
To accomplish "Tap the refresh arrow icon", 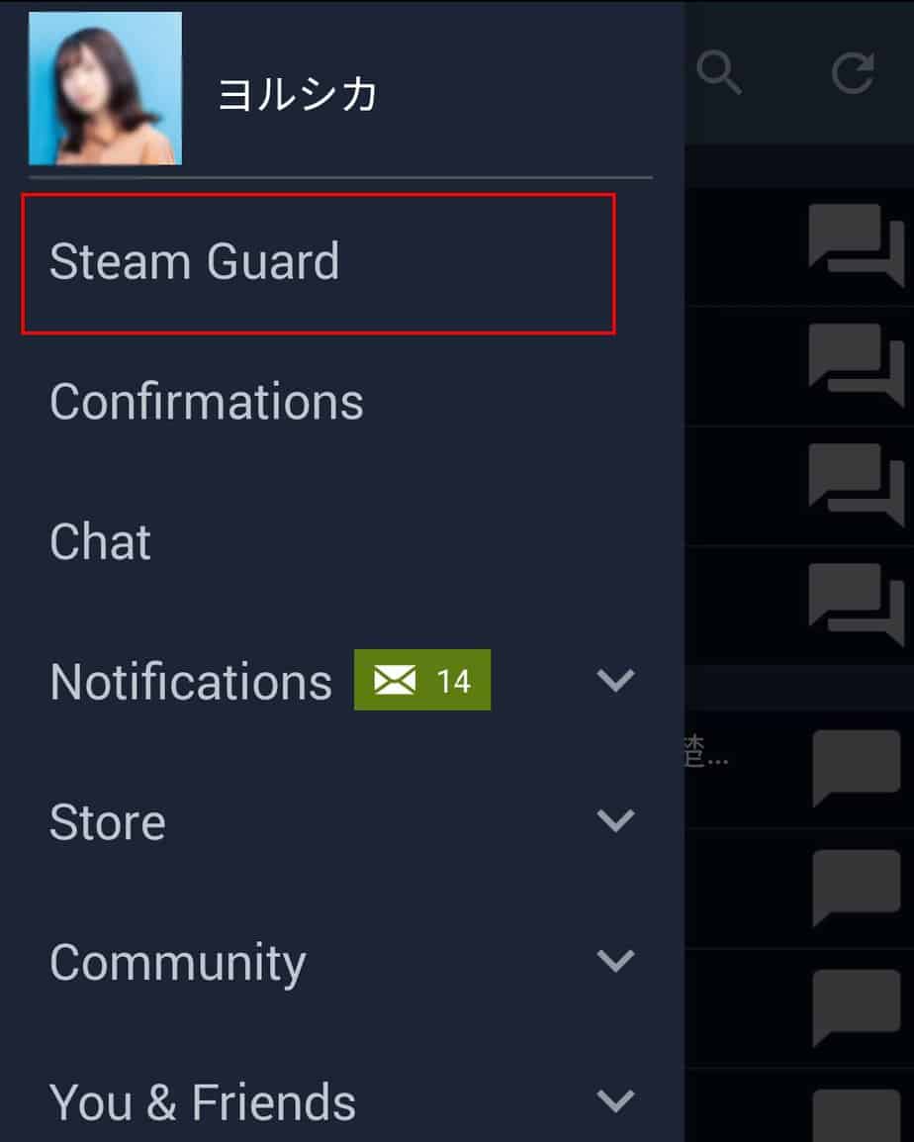I will tap(853, 72).
